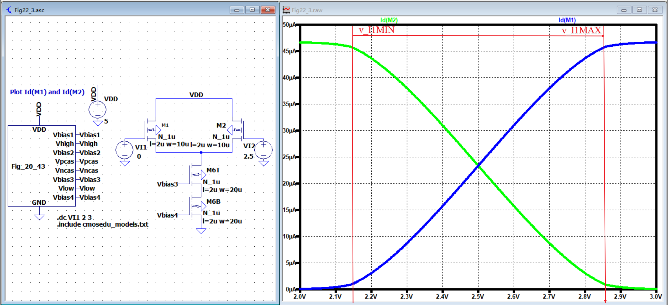The height and width of the screenshot is (305, 668).
Task: Click the LTspice schematic icon in Fig22_3.asc title bar
Action: (9, 10)
